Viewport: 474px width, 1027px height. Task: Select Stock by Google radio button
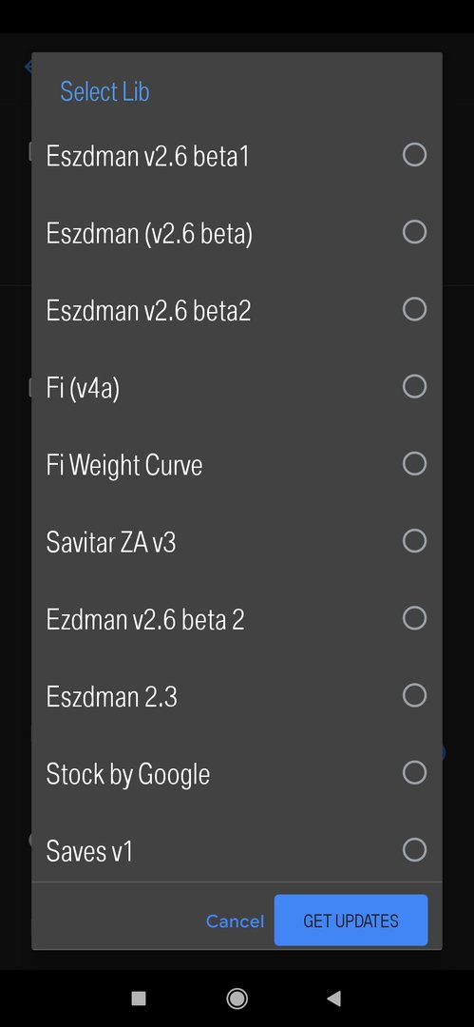point(414,773)
